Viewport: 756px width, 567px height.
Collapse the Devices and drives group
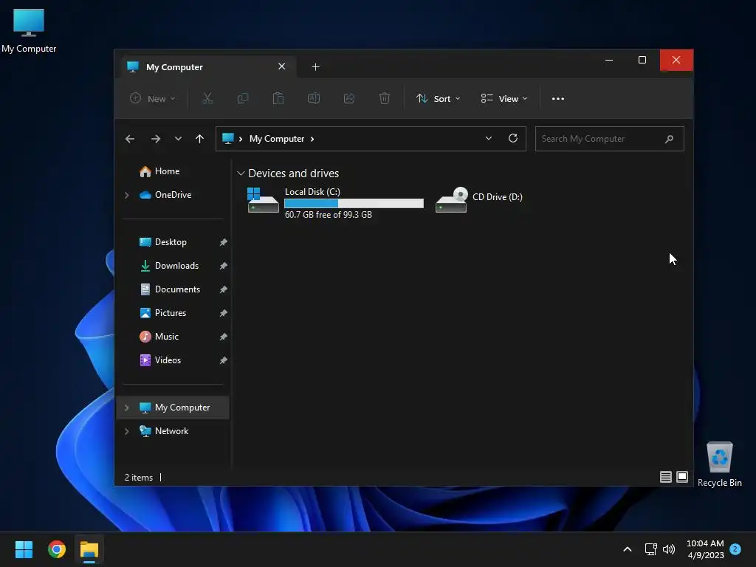241,173
